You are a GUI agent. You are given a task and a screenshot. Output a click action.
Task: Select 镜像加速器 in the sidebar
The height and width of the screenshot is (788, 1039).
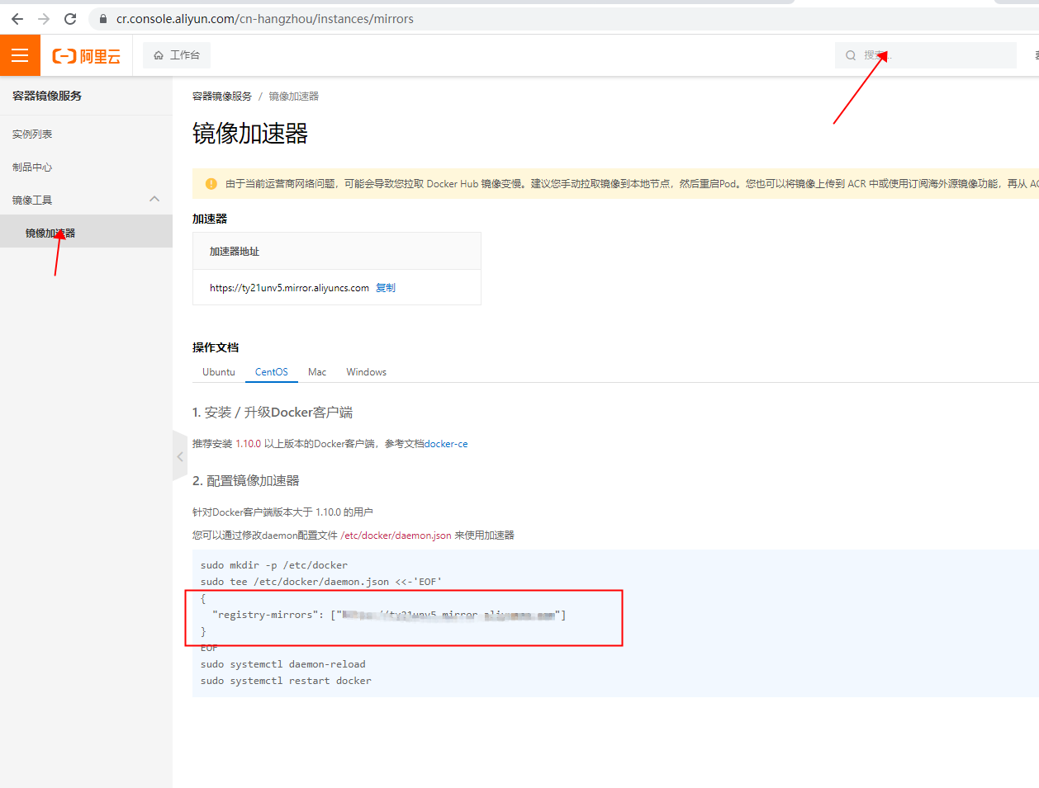(86, 233)
